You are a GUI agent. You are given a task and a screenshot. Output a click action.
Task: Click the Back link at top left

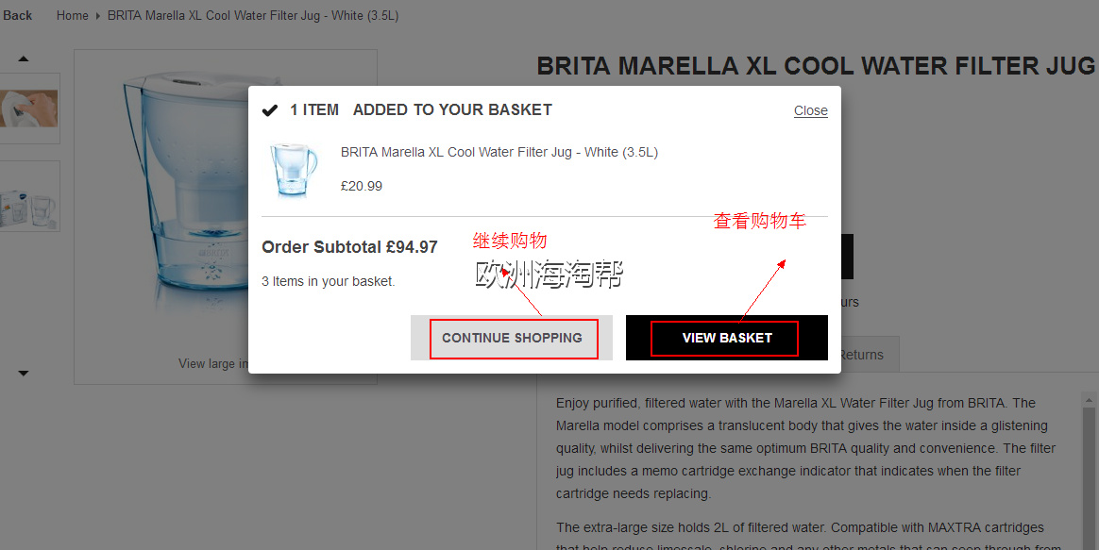[x=17, y=15]
